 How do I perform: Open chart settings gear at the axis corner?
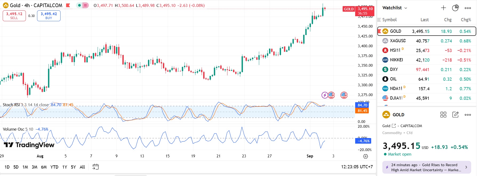pos(366,156)
